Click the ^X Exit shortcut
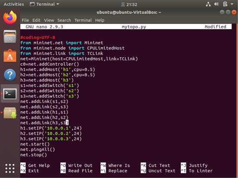238x178 pixels. (x=30, y=171)
